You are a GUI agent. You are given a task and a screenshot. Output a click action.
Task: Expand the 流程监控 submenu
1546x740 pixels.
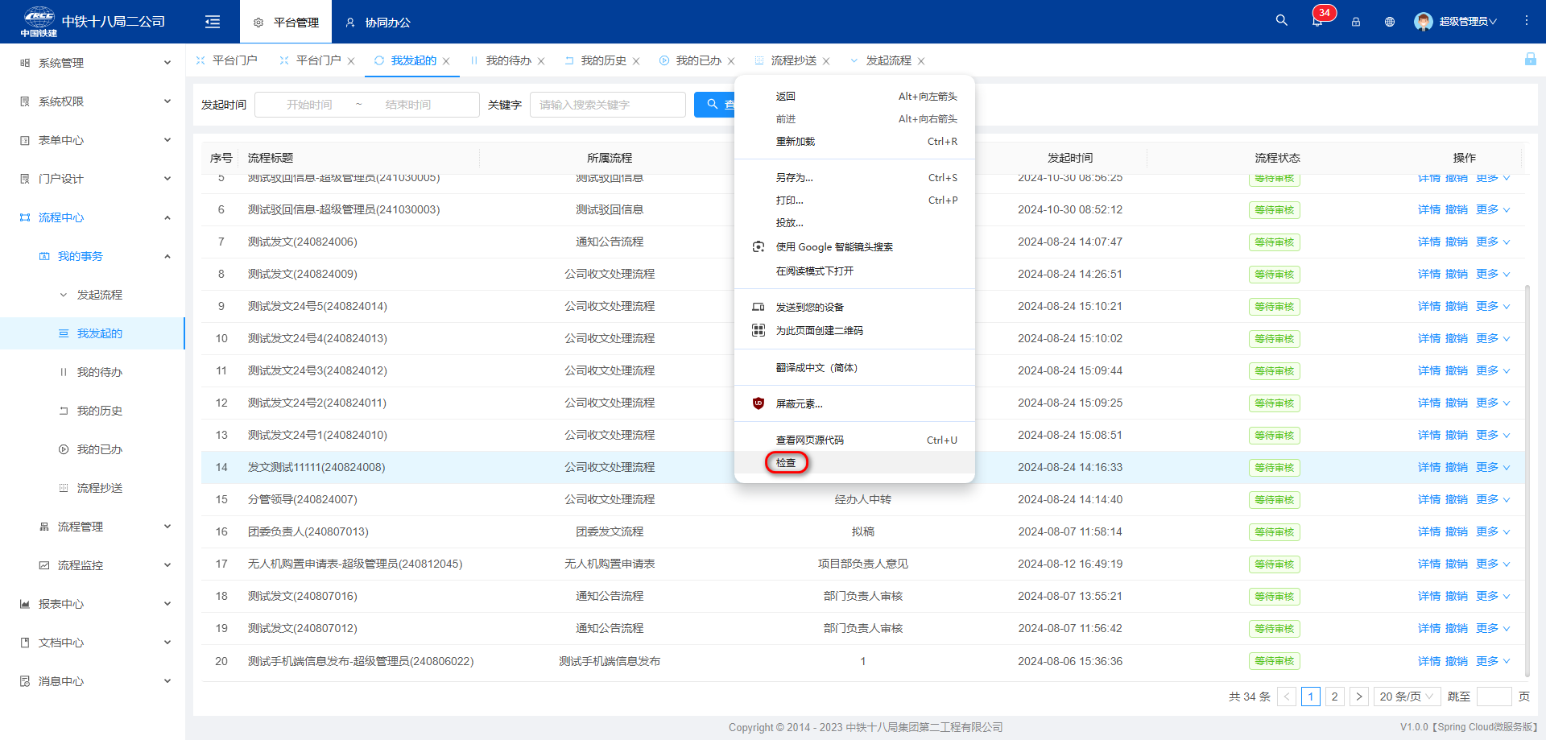pyautogui.click(x=167, y=565)
